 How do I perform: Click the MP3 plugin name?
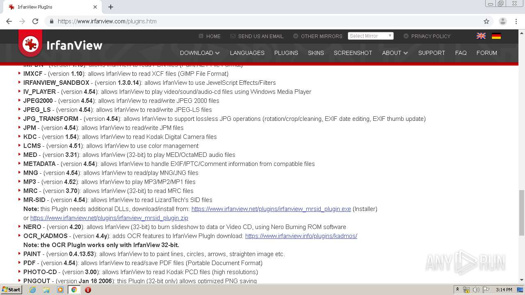pos(30,182)
